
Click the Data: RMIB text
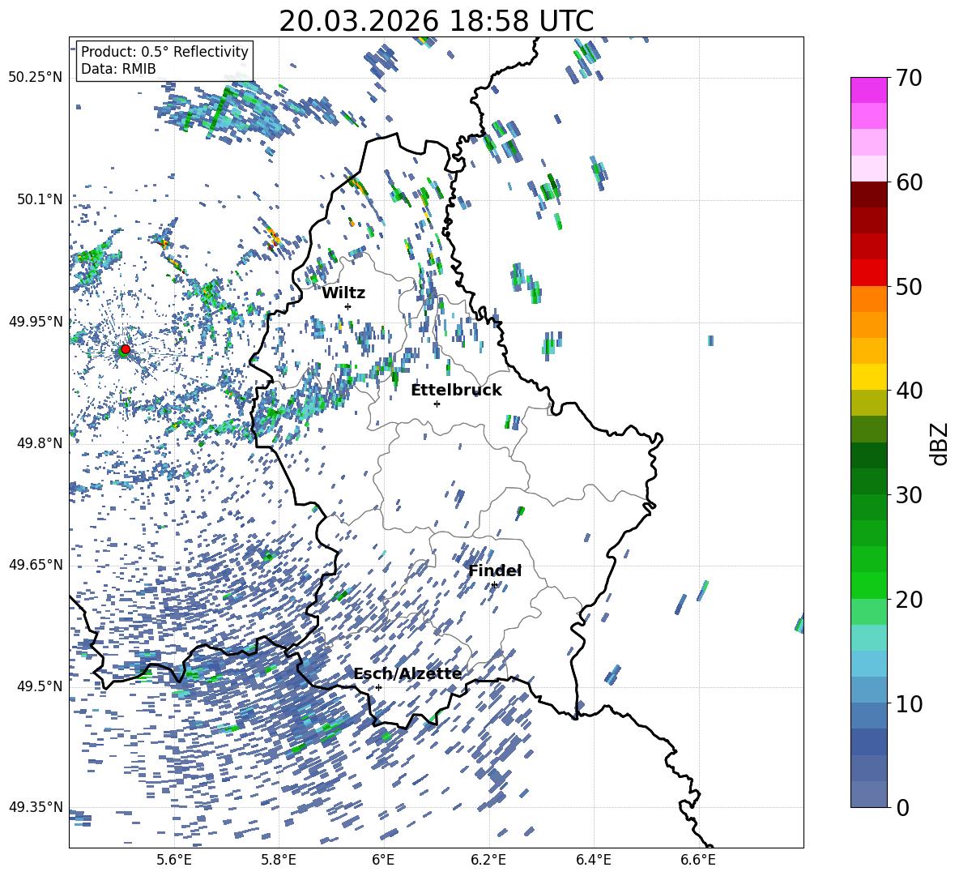pos(118,69)
